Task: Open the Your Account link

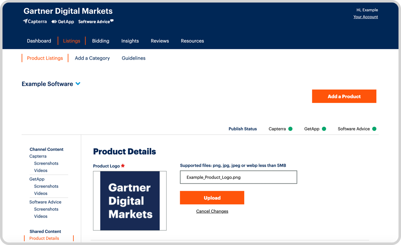Action: pos(366,17)
